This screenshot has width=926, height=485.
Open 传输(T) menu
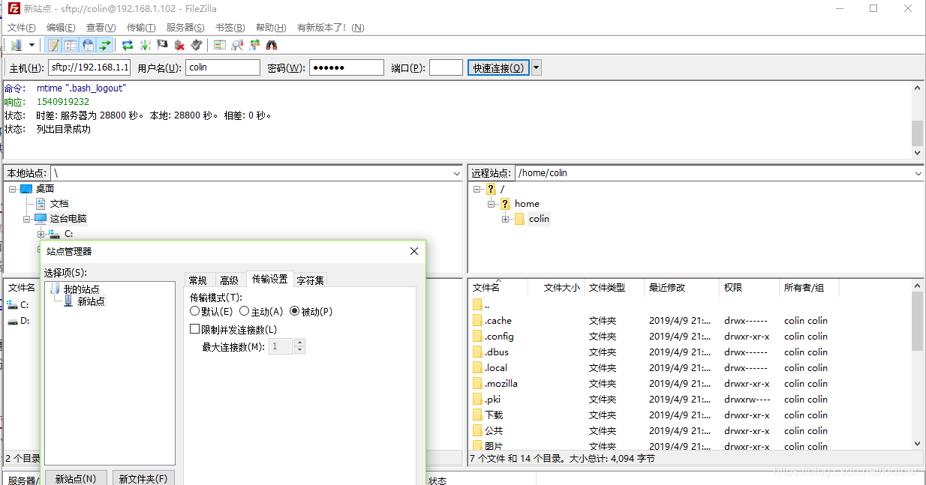(x=141, y=28)
